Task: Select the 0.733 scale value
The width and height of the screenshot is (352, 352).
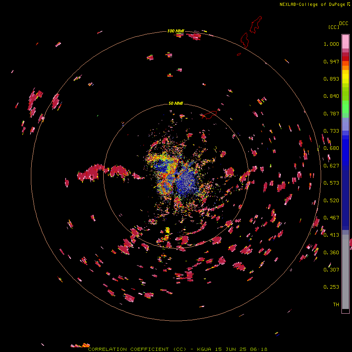Action: pyautogui.click(x=331, y=131)
